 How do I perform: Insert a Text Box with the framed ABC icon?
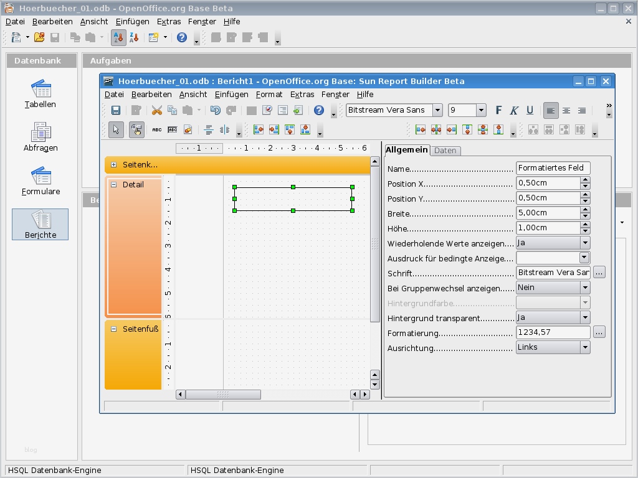[x=172, y=130]
